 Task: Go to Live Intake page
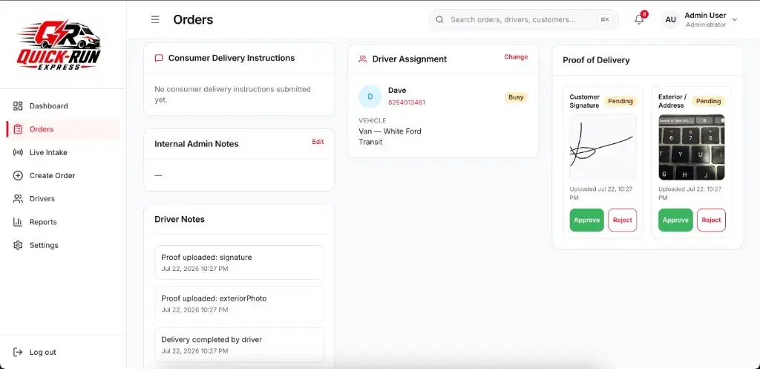63,152
